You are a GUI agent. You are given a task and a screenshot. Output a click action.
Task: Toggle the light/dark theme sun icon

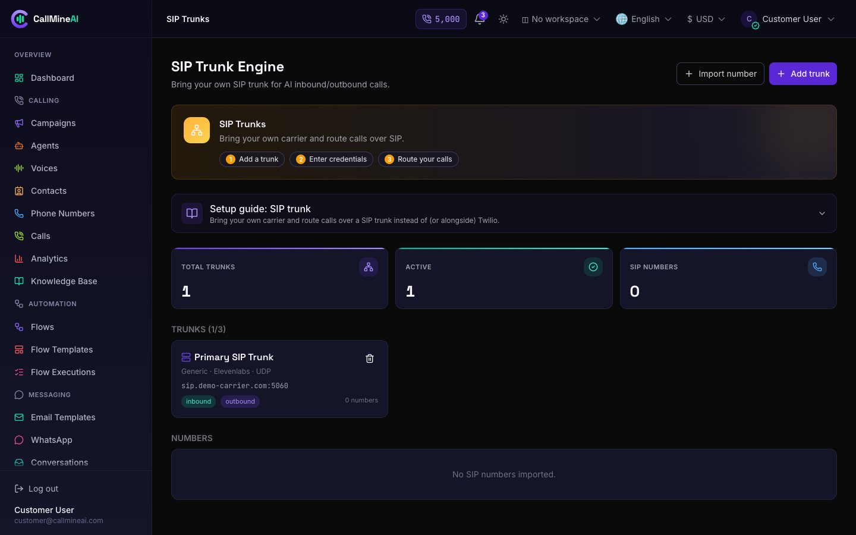(503, 19)
